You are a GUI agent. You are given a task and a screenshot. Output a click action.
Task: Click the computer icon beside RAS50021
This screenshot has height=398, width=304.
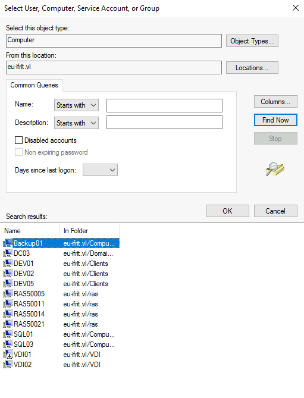(8, 324)
